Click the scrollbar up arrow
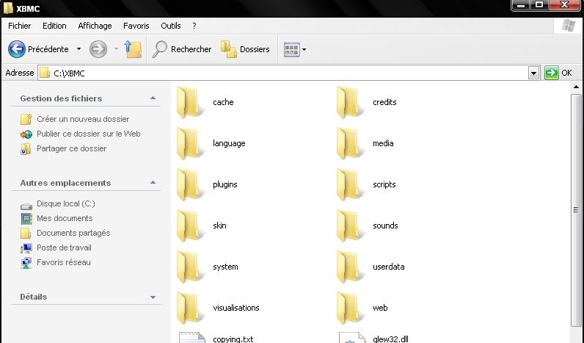 coord(576,87)
